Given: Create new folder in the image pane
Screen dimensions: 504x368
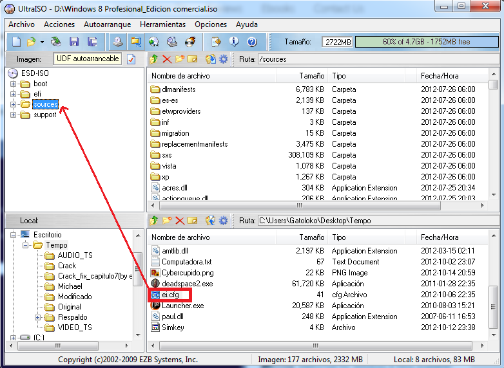Looking at the screenshot, I should tap(180, 59).
